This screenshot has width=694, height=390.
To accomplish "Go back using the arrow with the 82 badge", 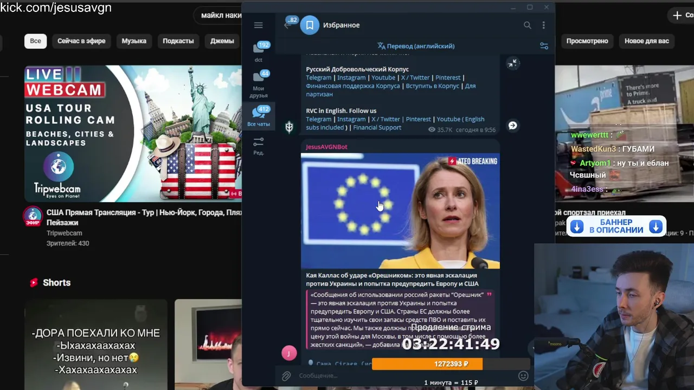I will pos(288,25).
